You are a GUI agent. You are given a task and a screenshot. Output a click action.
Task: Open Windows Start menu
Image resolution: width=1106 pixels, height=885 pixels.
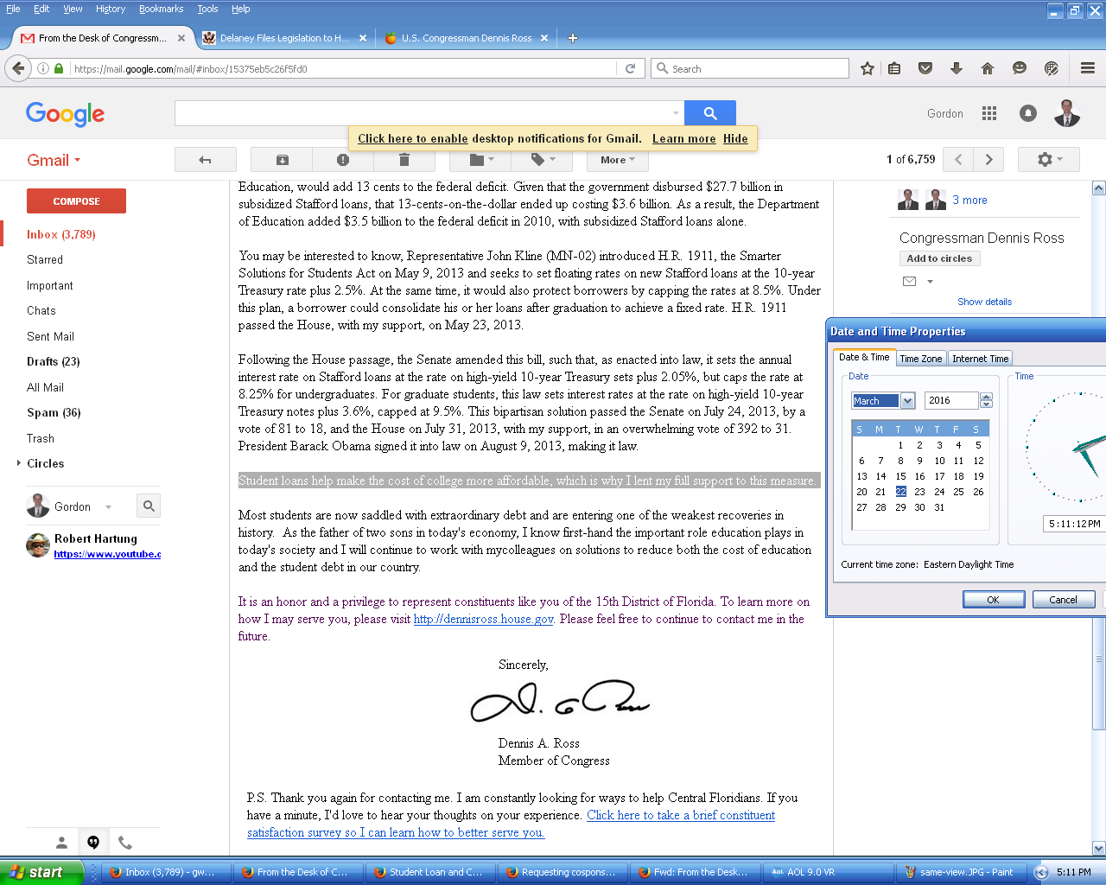[41, 872]
